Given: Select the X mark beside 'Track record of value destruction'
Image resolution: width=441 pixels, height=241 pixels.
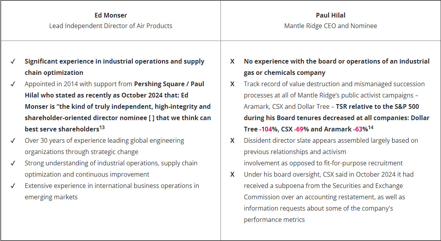Looking at the screenshot, I should pos(232,84).
